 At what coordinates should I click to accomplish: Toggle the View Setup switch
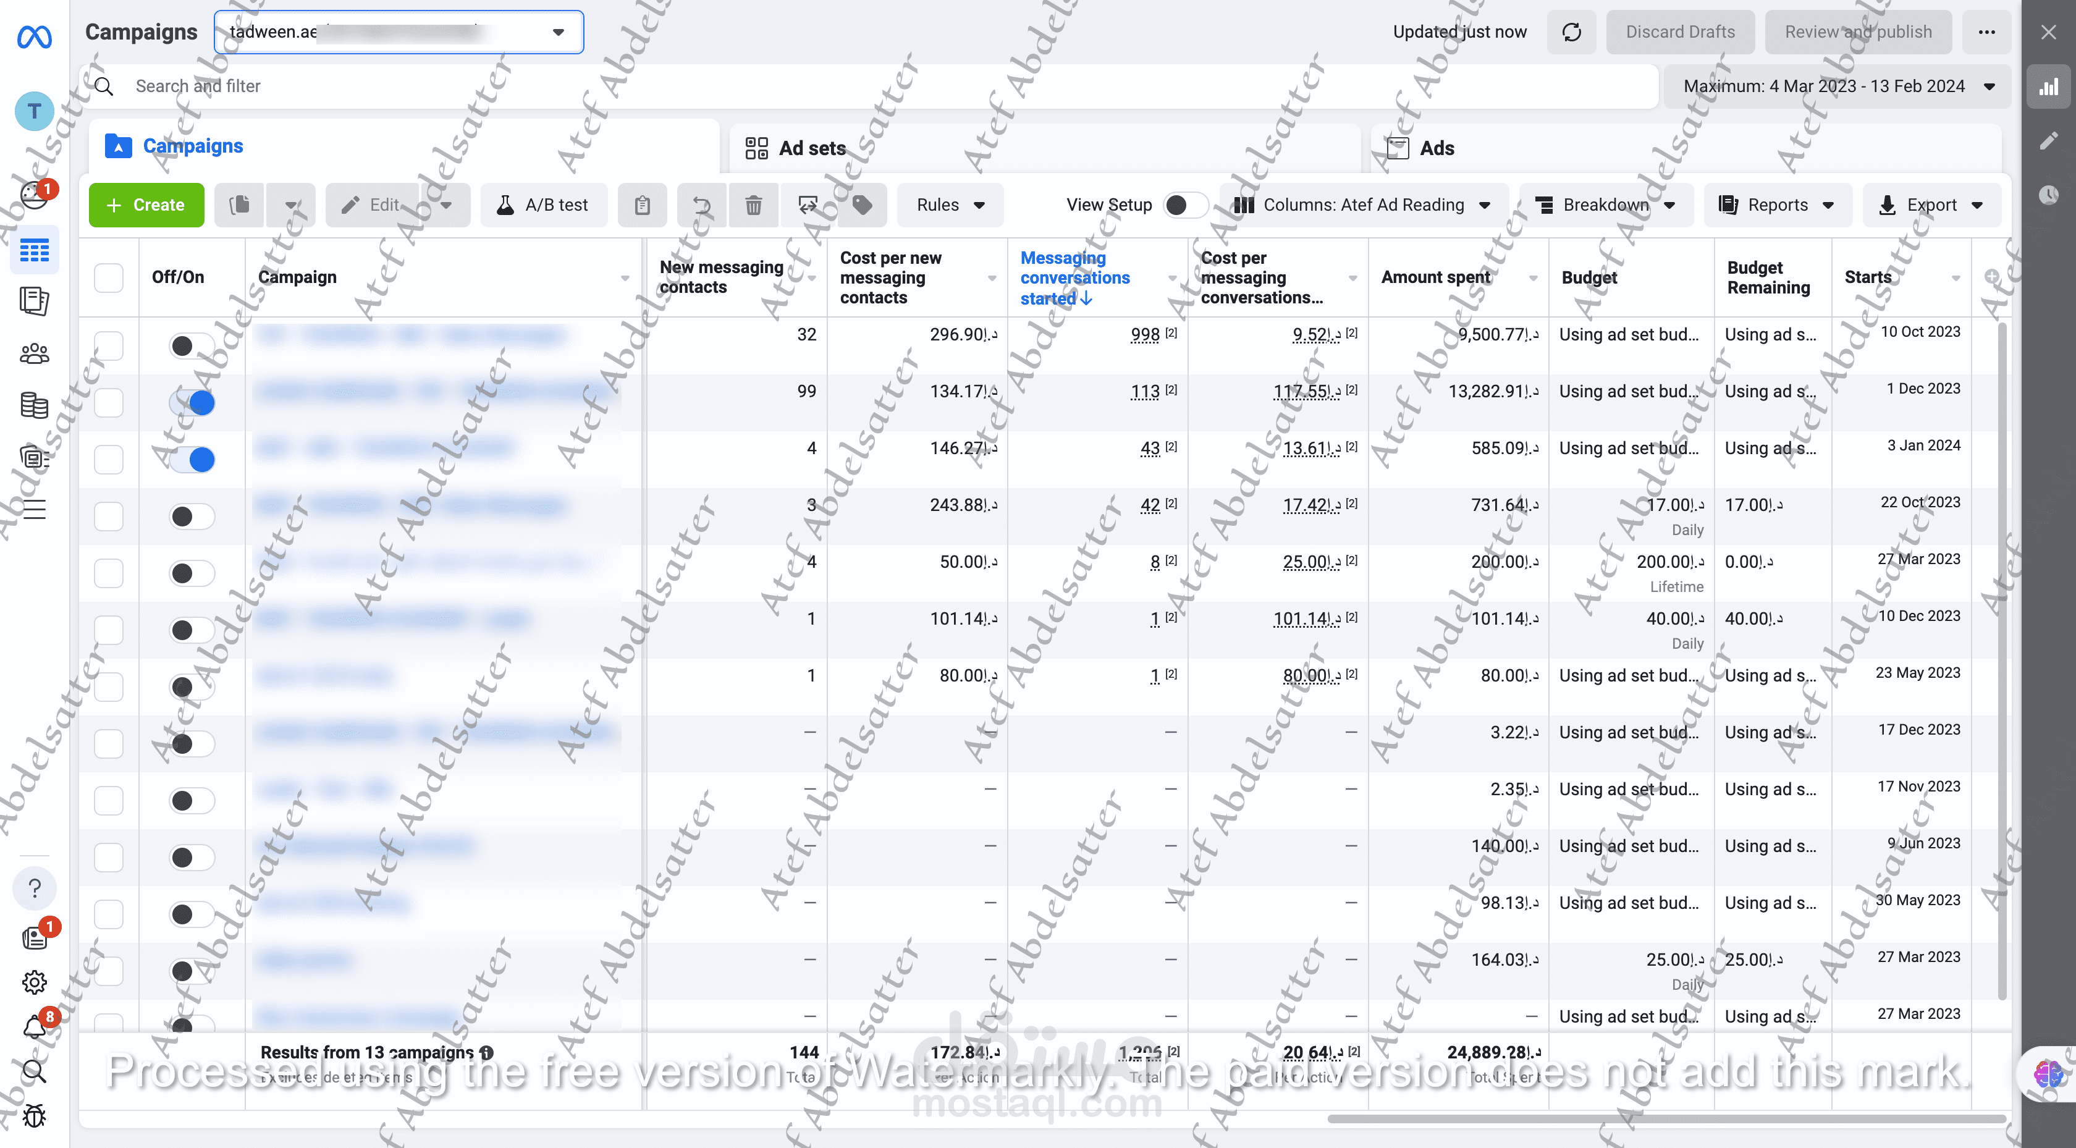(1184, 205)
